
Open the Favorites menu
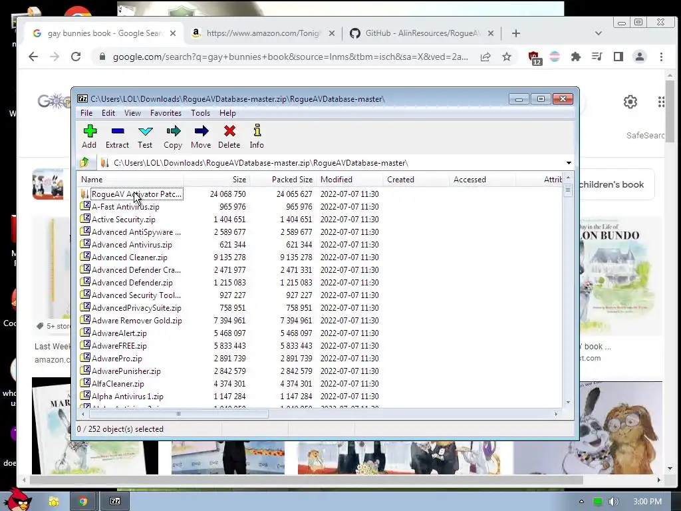[166, 113]
